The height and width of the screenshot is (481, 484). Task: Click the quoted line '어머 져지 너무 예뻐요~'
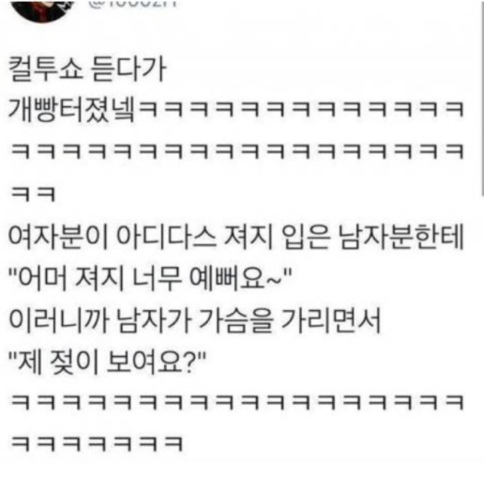tap(150, 279)
